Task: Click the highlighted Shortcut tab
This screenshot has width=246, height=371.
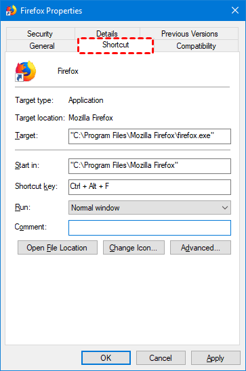Action: pos(115,45)
